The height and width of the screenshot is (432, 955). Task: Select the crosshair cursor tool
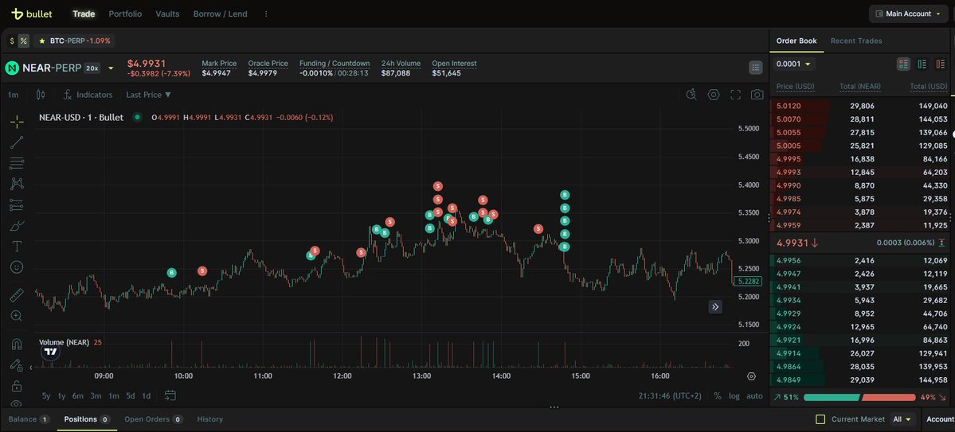point(17,123)
